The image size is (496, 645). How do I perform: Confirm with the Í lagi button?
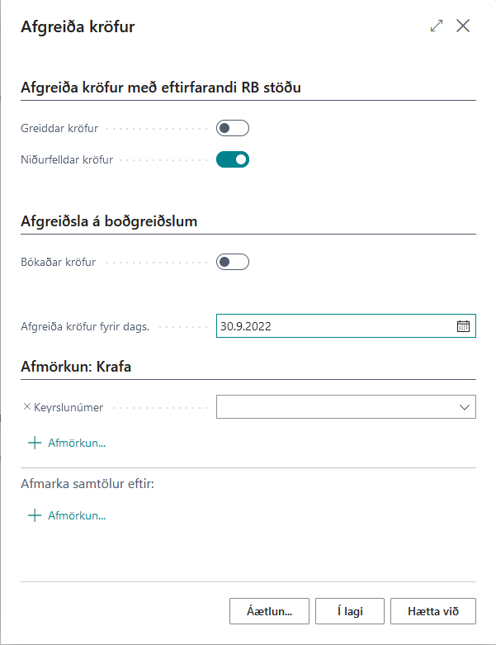(x=350, y=611)
